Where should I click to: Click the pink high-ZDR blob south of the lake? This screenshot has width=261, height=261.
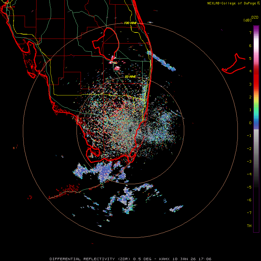[x=117, y=68]
